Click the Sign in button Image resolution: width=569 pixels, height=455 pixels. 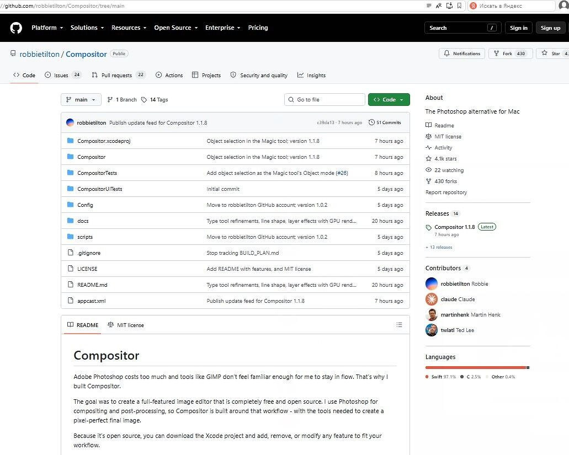pos(519,28)
